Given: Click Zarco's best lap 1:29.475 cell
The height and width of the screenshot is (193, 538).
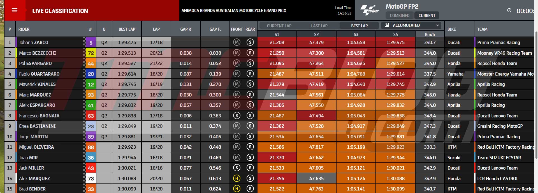Looking at the screenshot, I should pos(127,42).
